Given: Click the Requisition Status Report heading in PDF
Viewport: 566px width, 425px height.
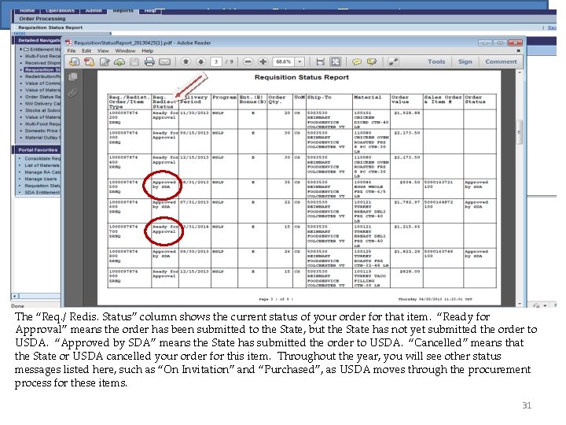Looking at the screenshot, I should [302, 77].
